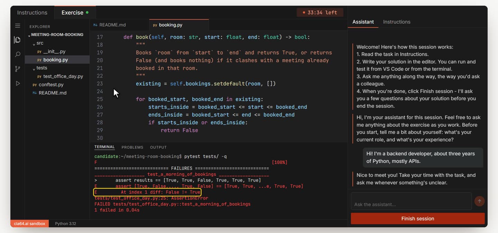The height and width of the screenshot is (233, 498).
Task: Open the Instructions tab in side panel
Action: coord(397,22)
